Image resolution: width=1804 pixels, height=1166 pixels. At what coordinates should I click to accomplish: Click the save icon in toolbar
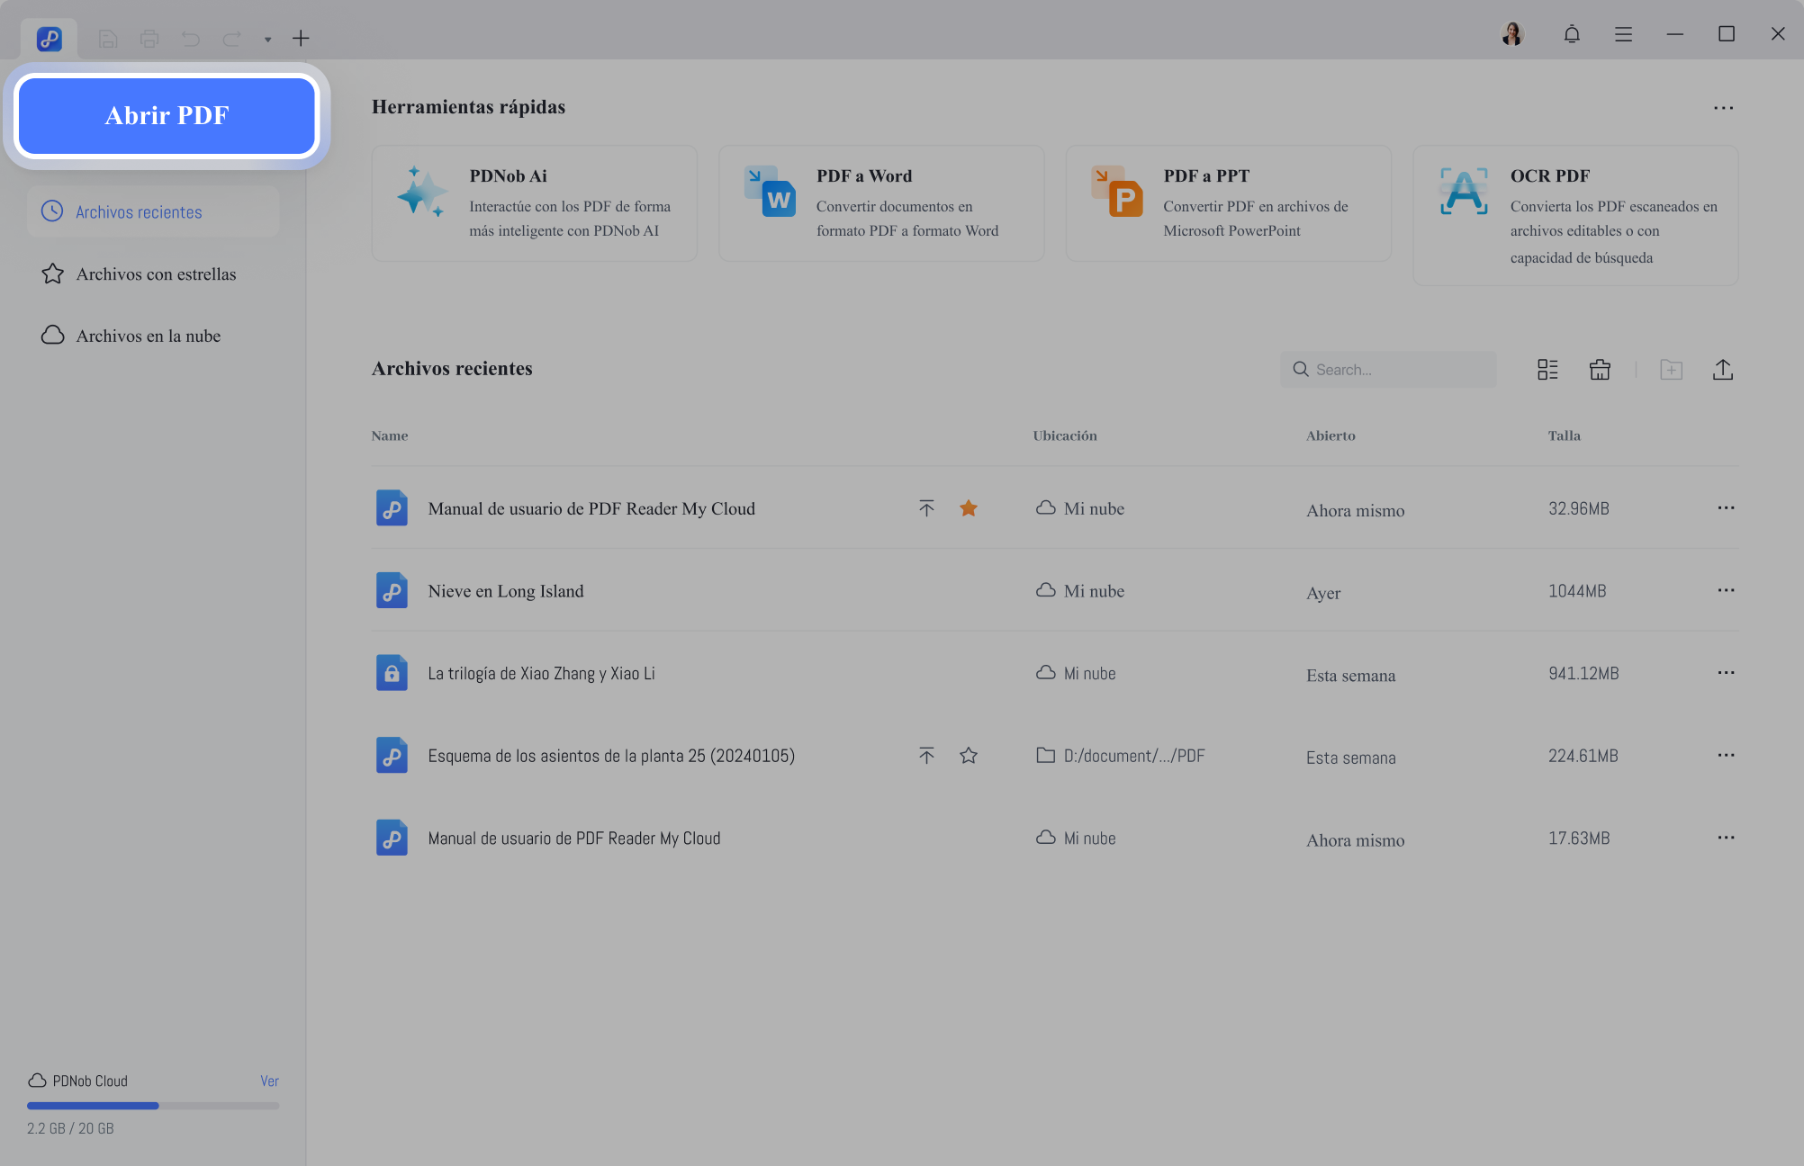point(108,39)
